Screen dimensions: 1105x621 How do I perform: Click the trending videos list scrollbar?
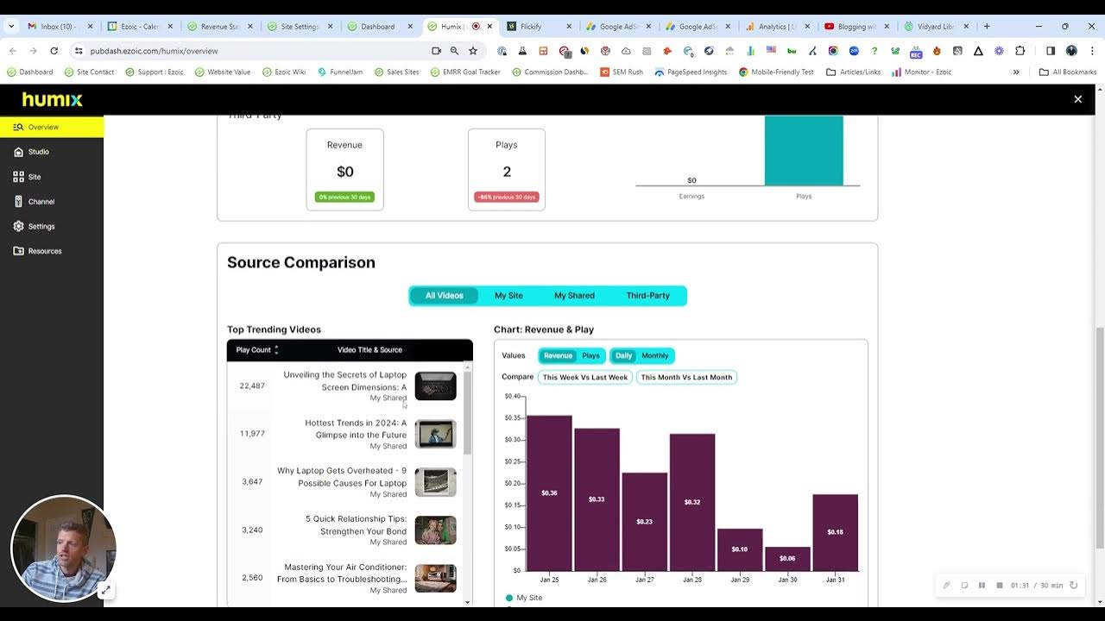click(468, 412)
